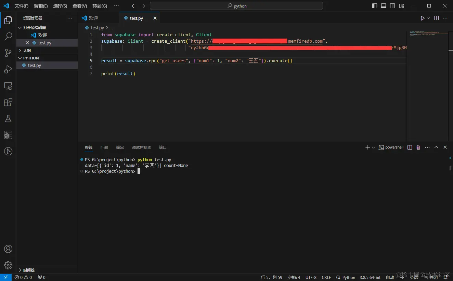Select 欢迎 in the open editors list
The width and height of the screenshot is (453, 281).
pyautogui.click(x=47, y=35)
